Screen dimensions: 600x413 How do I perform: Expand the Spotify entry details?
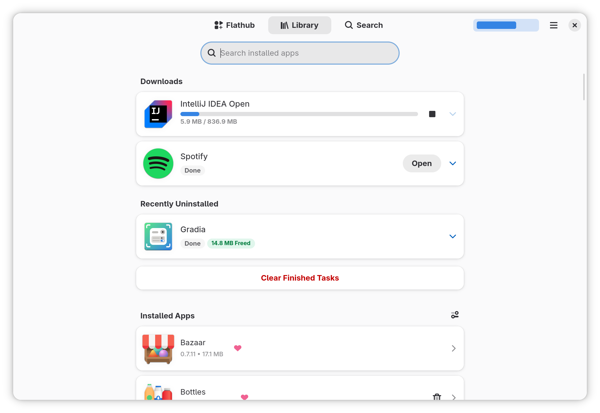453,163
